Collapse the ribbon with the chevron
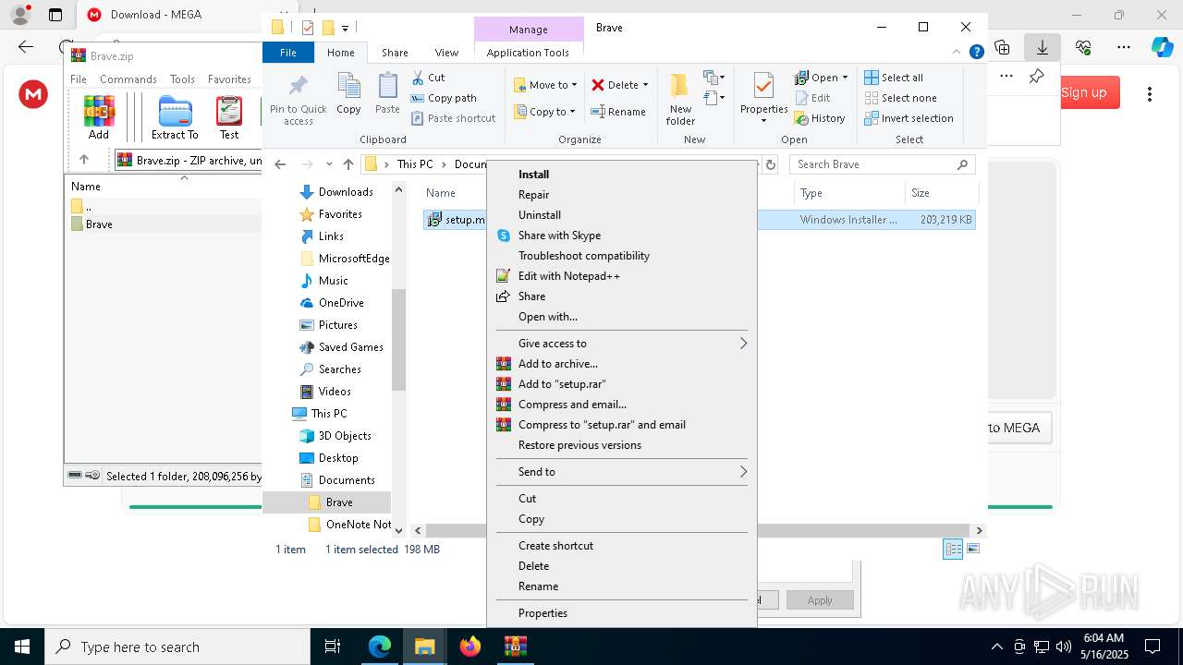Viewport: 1183px width, 665px height. (957, 53)
